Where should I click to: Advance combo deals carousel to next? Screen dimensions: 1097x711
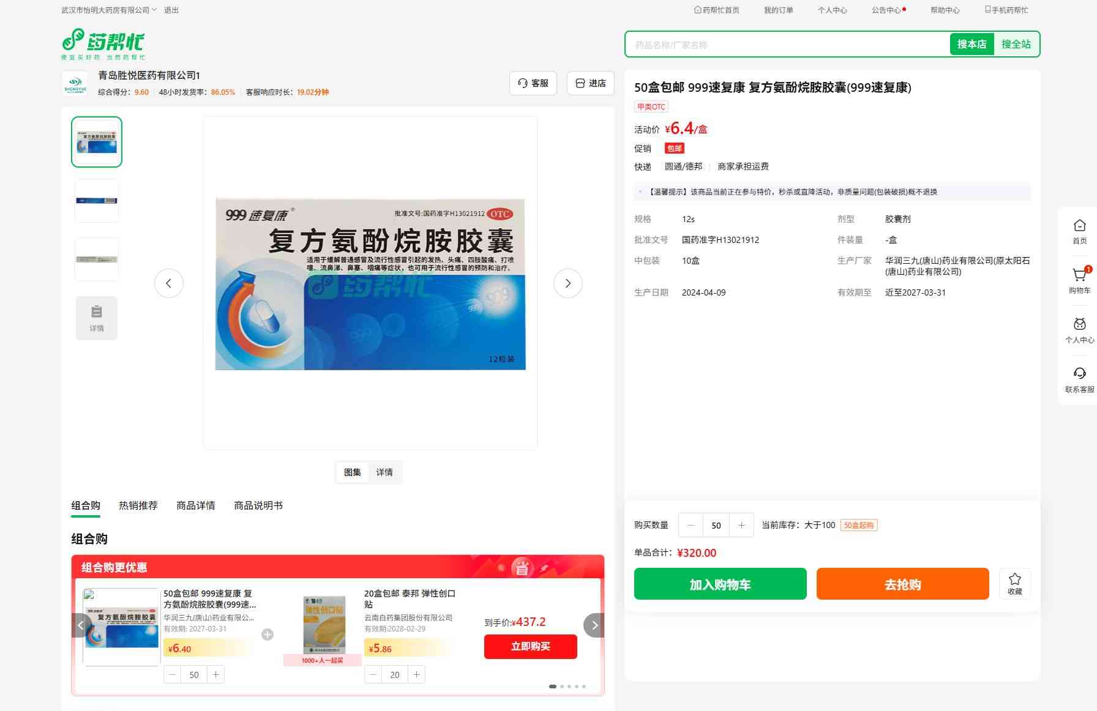click(x=594, y=625)
